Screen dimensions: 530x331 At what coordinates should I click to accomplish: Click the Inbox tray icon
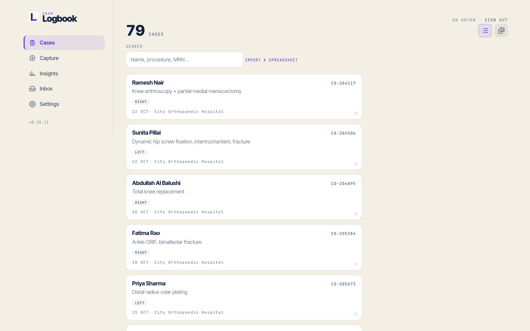[x=32, y=89]
